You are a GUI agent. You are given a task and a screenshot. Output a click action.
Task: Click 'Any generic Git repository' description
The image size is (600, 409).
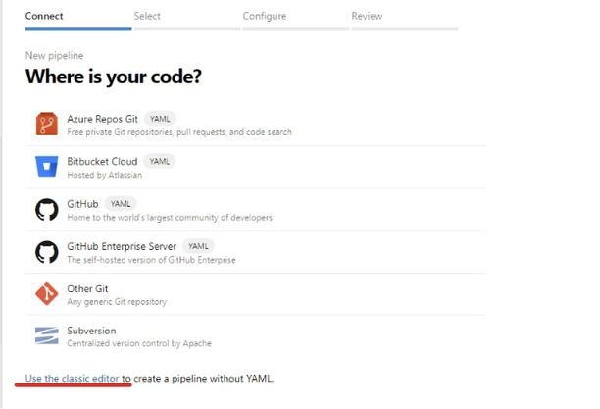[x=117, y=302]
